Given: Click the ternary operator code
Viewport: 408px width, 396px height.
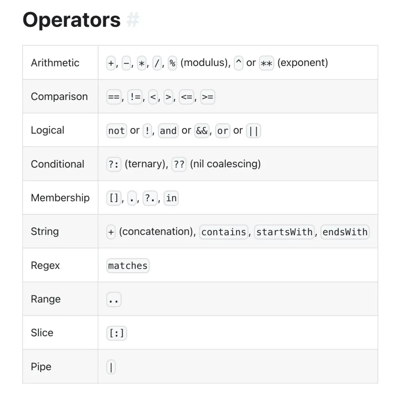Looking at the screenshot, I should tap(114, 165).
